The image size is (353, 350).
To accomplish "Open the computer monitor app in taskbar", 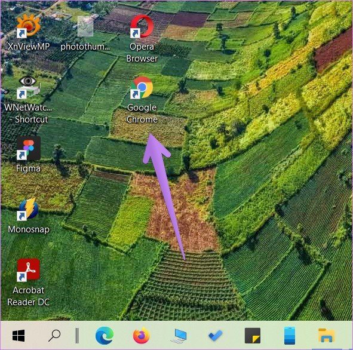I will click(x=179, y=336).
